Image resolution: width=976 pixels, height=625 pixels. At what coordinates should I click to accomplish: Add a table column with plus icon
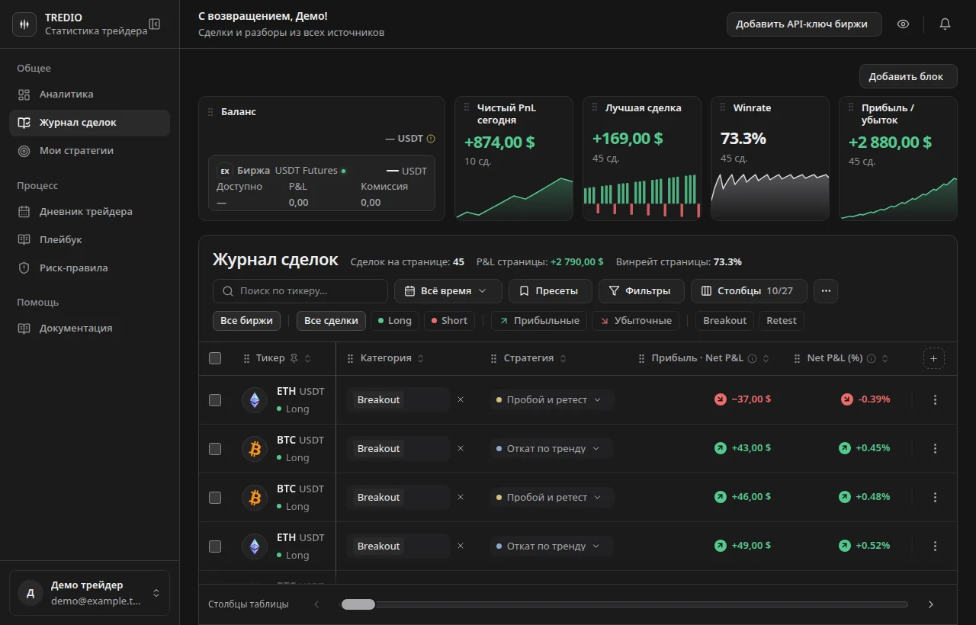click(934, 358)
